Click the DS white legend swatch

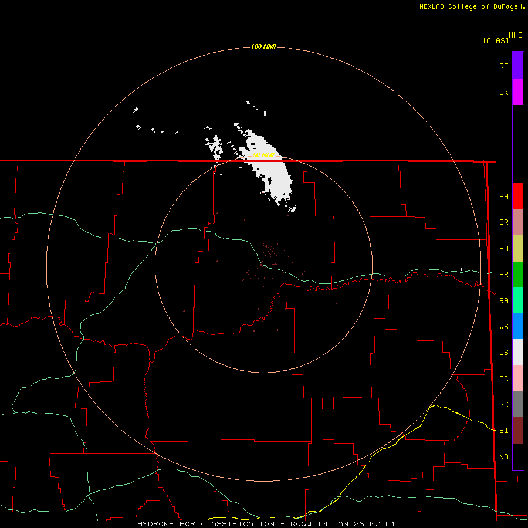(518, 352)
